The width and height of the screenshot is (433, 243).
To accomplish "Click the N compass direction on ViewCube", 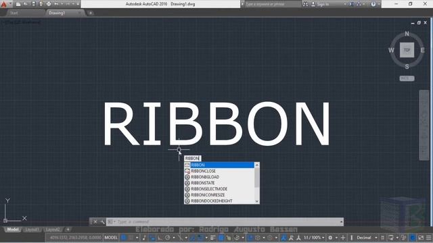I will [x=407, y=34].
